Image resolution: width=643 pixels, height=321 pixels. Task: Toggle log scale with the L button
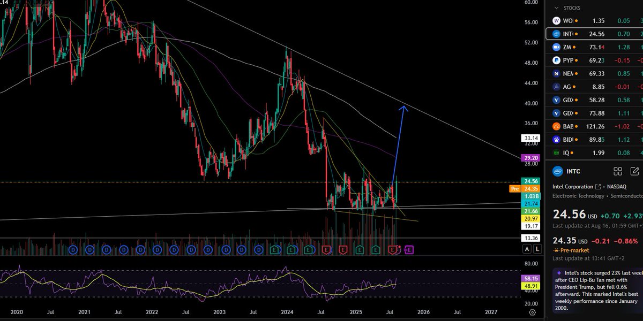pyautogui.click(x=537, y=249)
